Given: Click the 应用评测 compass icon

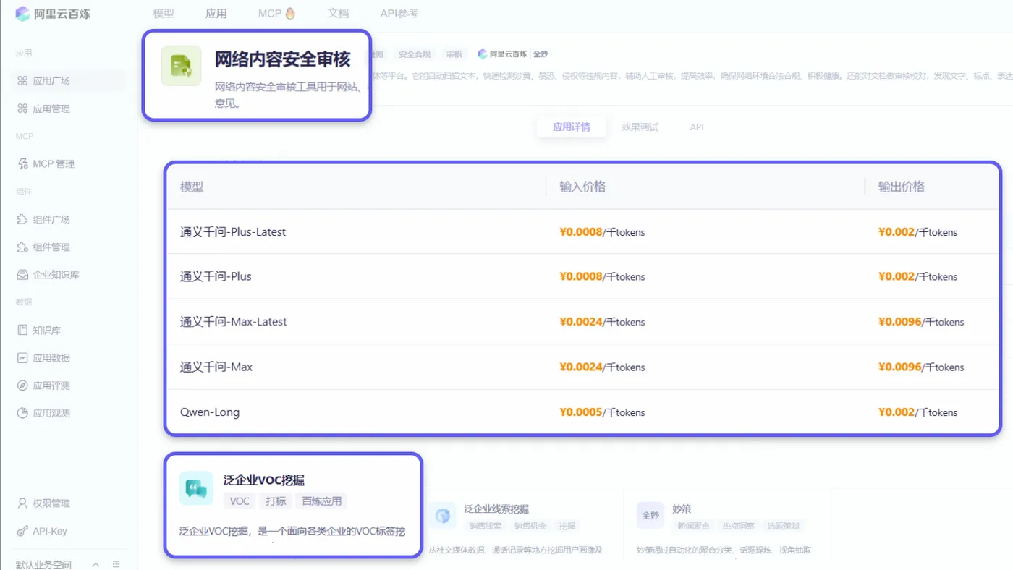Looking at the screenshot, I should point(22,386).
